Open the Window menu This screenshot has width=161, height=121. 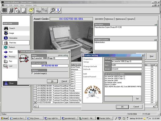point(28,5)
